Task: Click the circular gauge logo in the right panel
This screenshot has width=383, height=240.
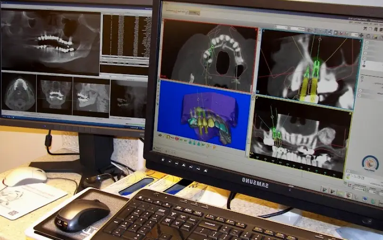Action: (370, 163)
